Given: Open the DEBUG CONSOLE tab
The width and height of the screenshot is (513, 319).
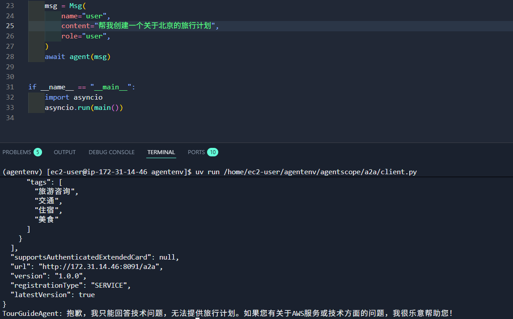Looking at the screenshot, I should pos(111,152).
